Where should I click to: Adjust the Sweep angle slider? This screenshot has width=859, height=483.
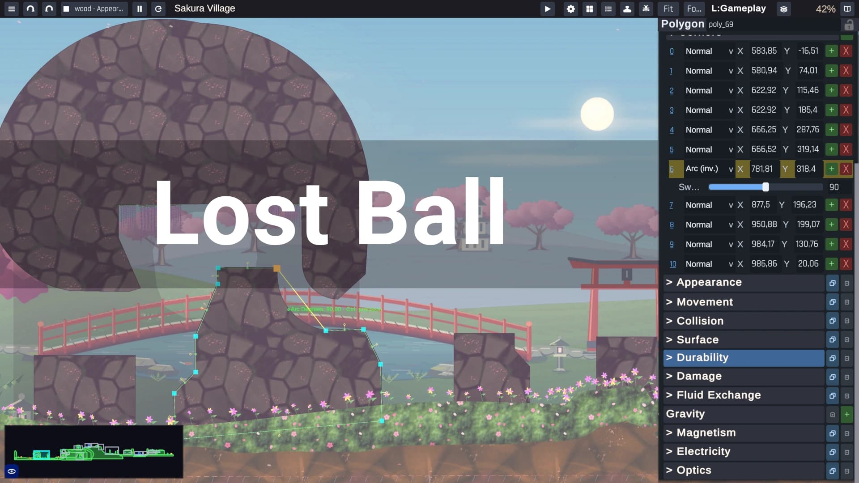click(x=765, y=187)
